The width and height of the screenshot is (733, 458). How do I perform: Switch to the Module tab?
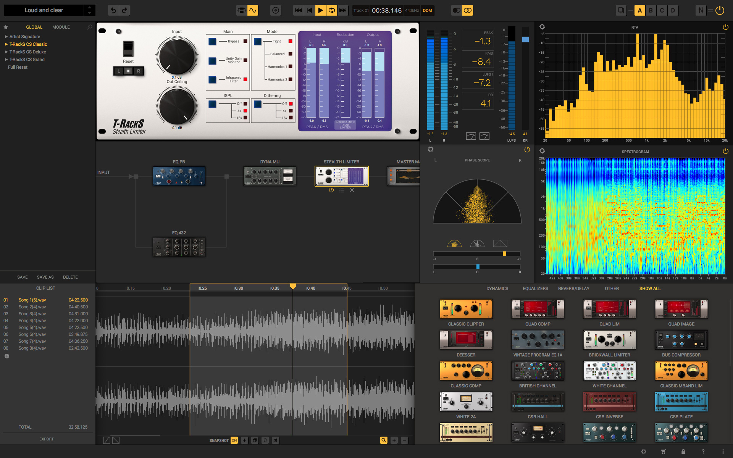coord(61,27)
